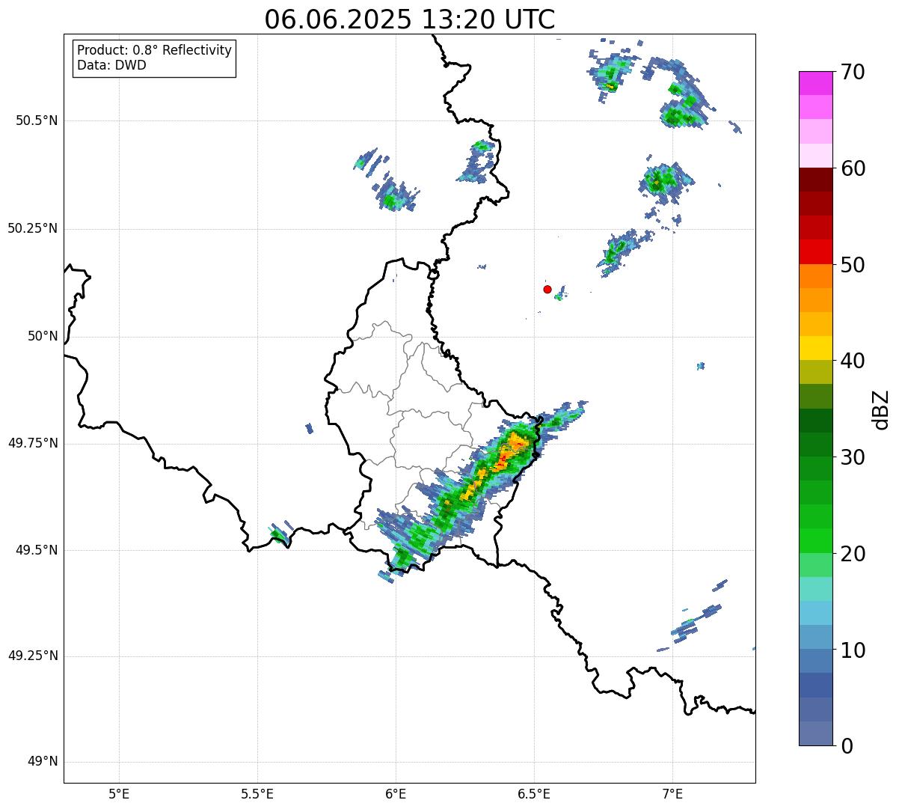This screenshot has height=809, width=899.
Task: Select the yellow 40 dBZ colorbar band
Action: pos(815,348)
